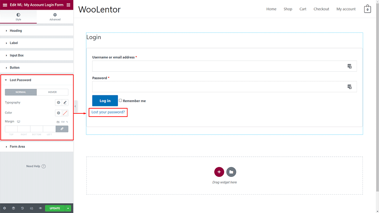
Task: Open the Elementor hamburger menu
Action: 5,5
